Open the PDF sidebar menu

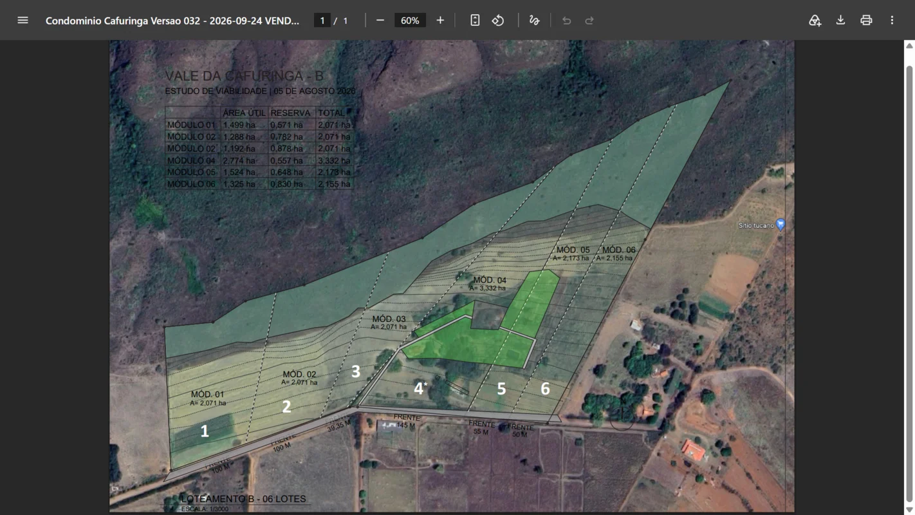click(23, 20)
